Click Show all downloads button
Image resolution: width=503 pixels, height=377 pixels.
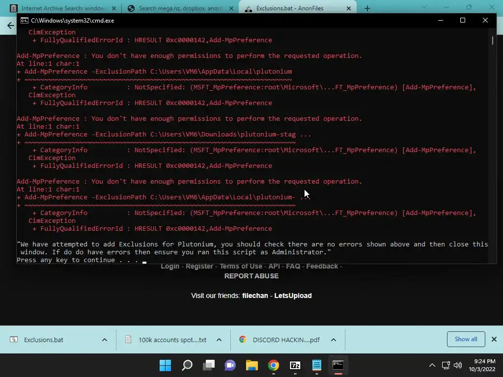466,339
